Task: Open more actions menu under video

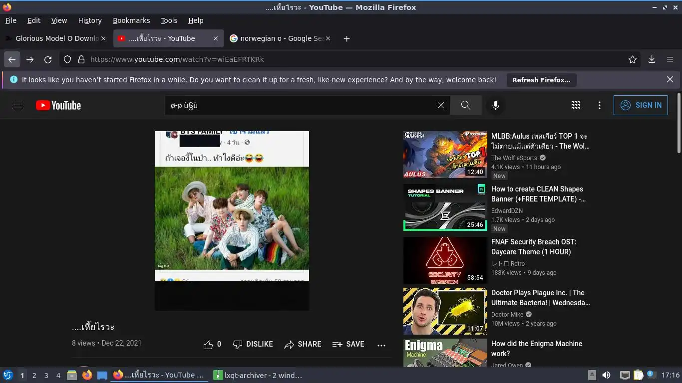Action: pos(381,345)
